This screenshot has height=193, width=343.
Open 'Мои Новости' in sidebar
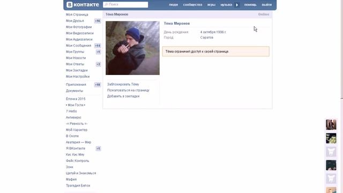(76, 58)
